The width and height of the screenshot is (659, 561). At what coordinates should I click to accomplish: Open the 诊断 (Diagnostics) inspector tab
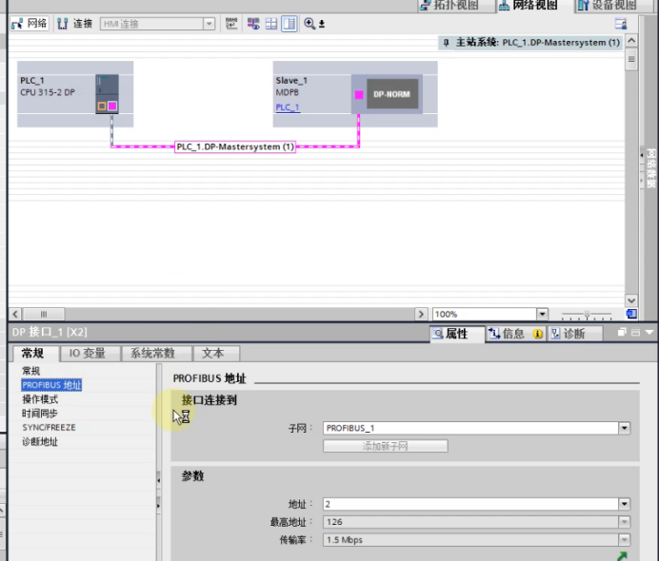pos(574,334)
